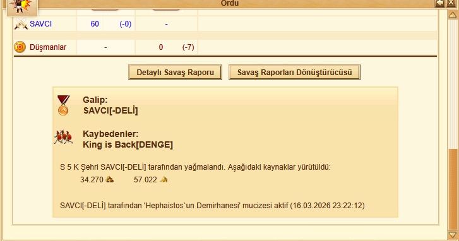Click the Hephaistos'un Demirhanesi miracle text line
Image resolution: width=459 pixels, height=241 pixels.
click(212, 206)
